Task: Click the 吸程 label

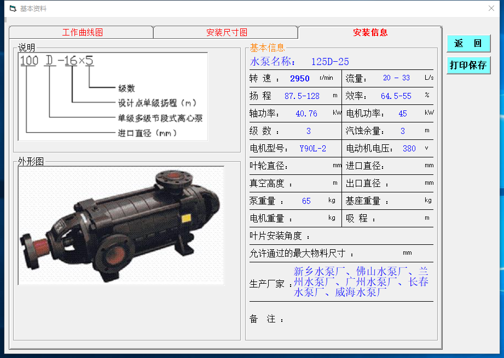Action: [360, 218]
